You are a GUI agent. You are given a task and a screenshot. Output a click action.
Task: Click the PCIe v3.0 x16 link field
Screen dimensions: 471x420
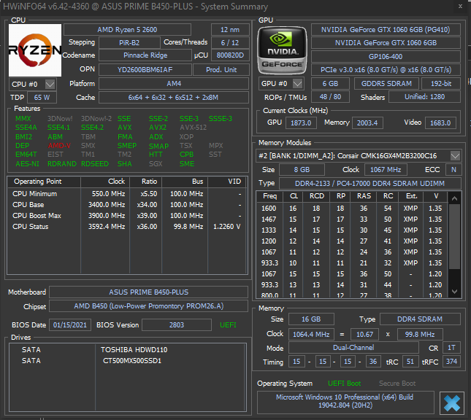[386, 69]
